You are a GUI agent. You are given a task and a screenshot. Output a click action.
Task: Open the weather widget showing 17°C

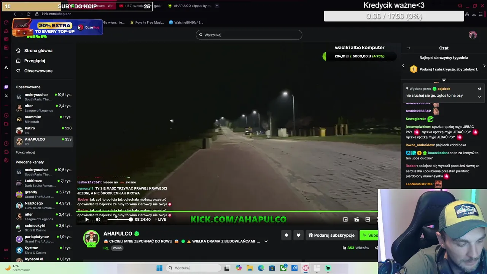(17, 268)
